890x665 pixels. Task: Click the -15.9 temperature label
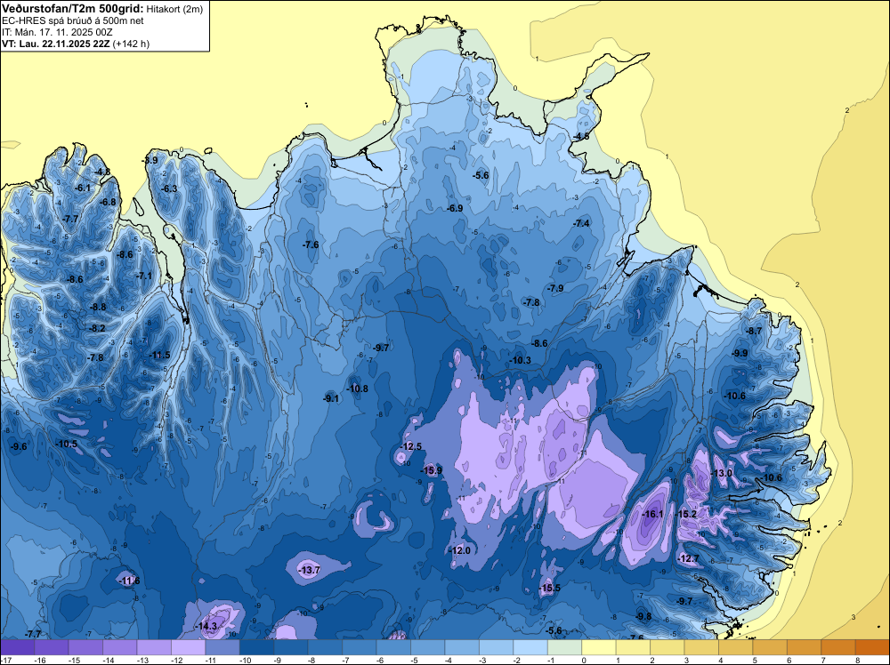(432, 470)
